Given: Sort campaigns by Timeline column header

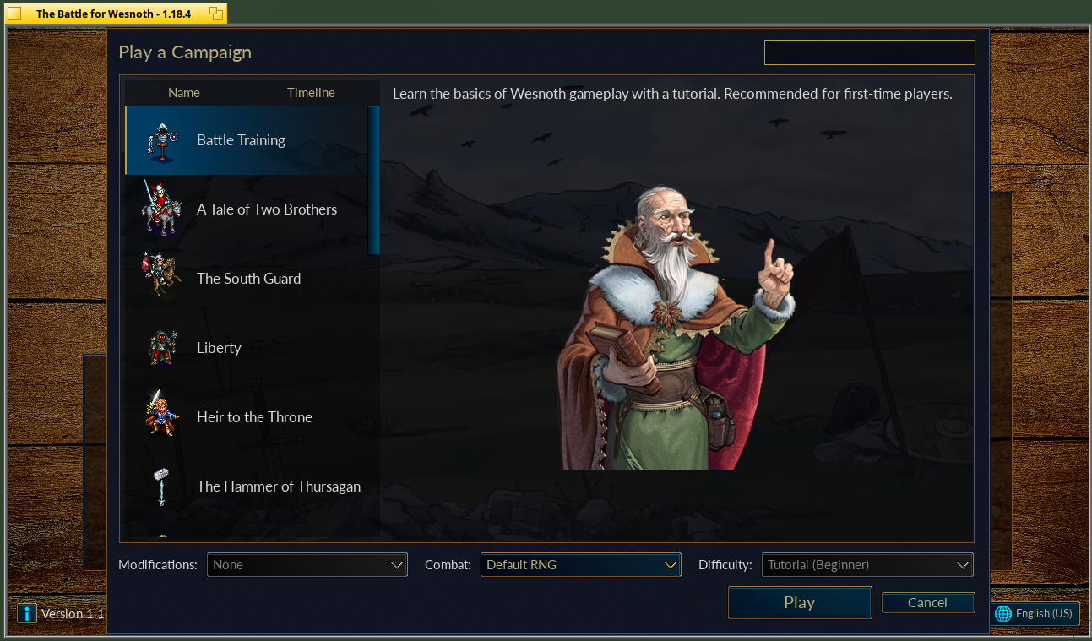Looking at the screenshot, I should [x=311, y=93].
